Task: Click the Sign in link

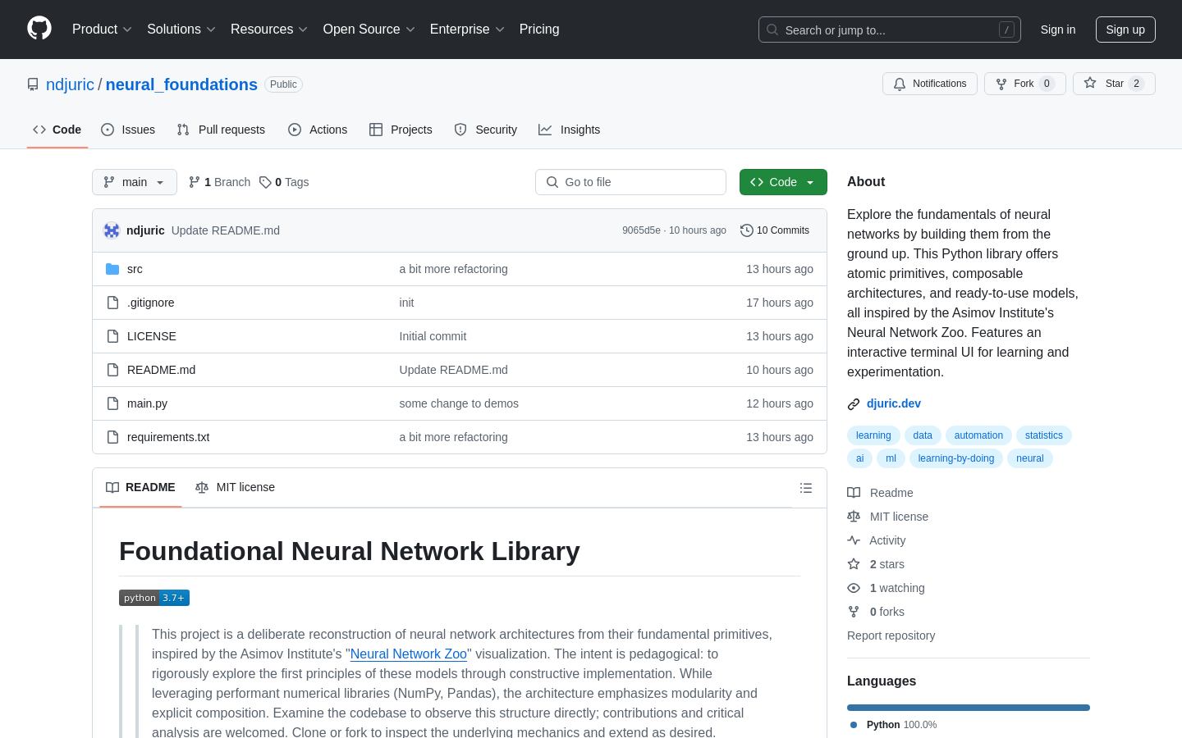Action: (x=1058, y=30)
